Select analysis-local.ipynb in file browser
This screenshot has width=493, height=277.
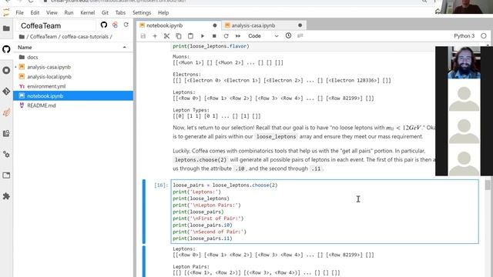point(73,77)
